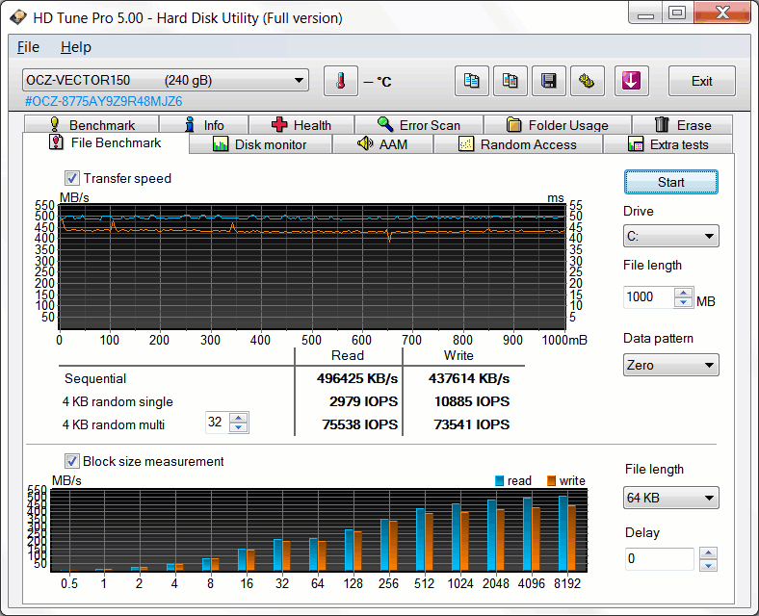Open the Info tab

(x=204, y=125)
